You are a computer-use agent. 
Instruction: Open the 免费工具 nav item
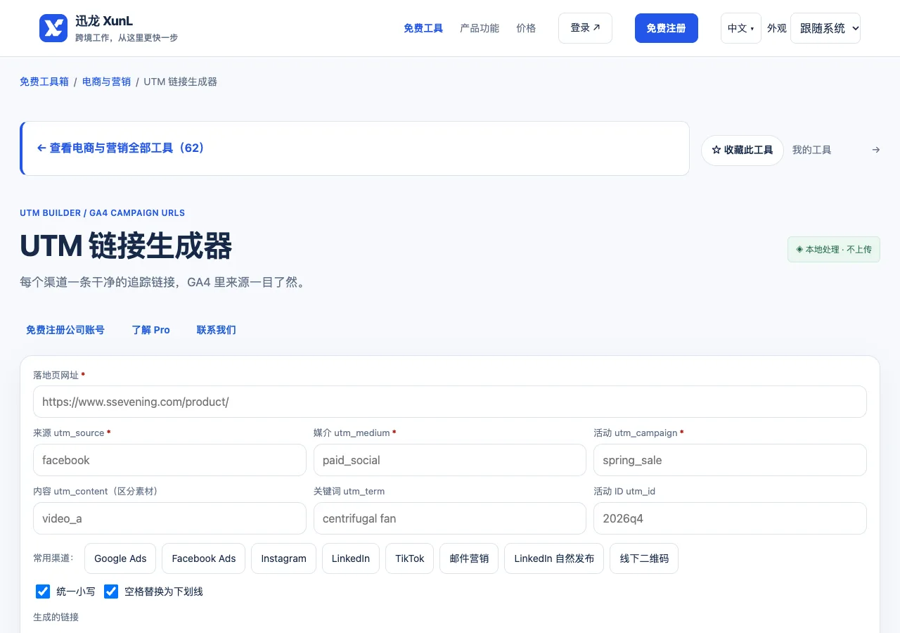(423, 28)
